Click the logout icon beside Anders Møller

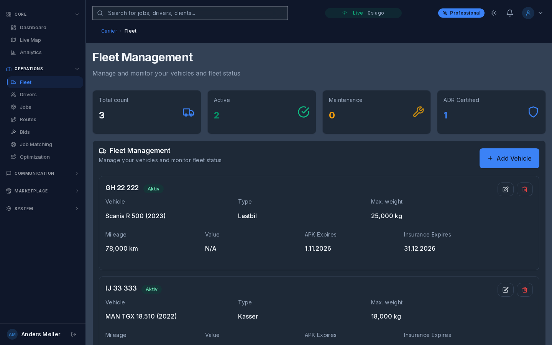(x=74, y=334)
